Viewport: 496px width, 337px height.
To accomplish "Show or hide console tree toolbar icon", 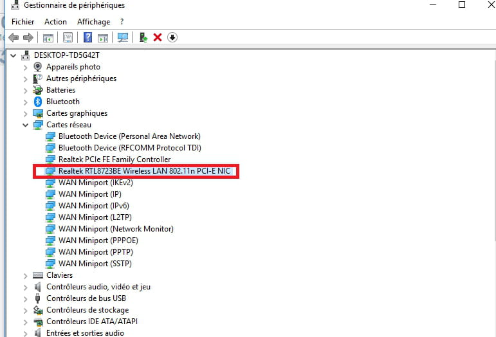I will pyautogui.click(x=48, y=37).
